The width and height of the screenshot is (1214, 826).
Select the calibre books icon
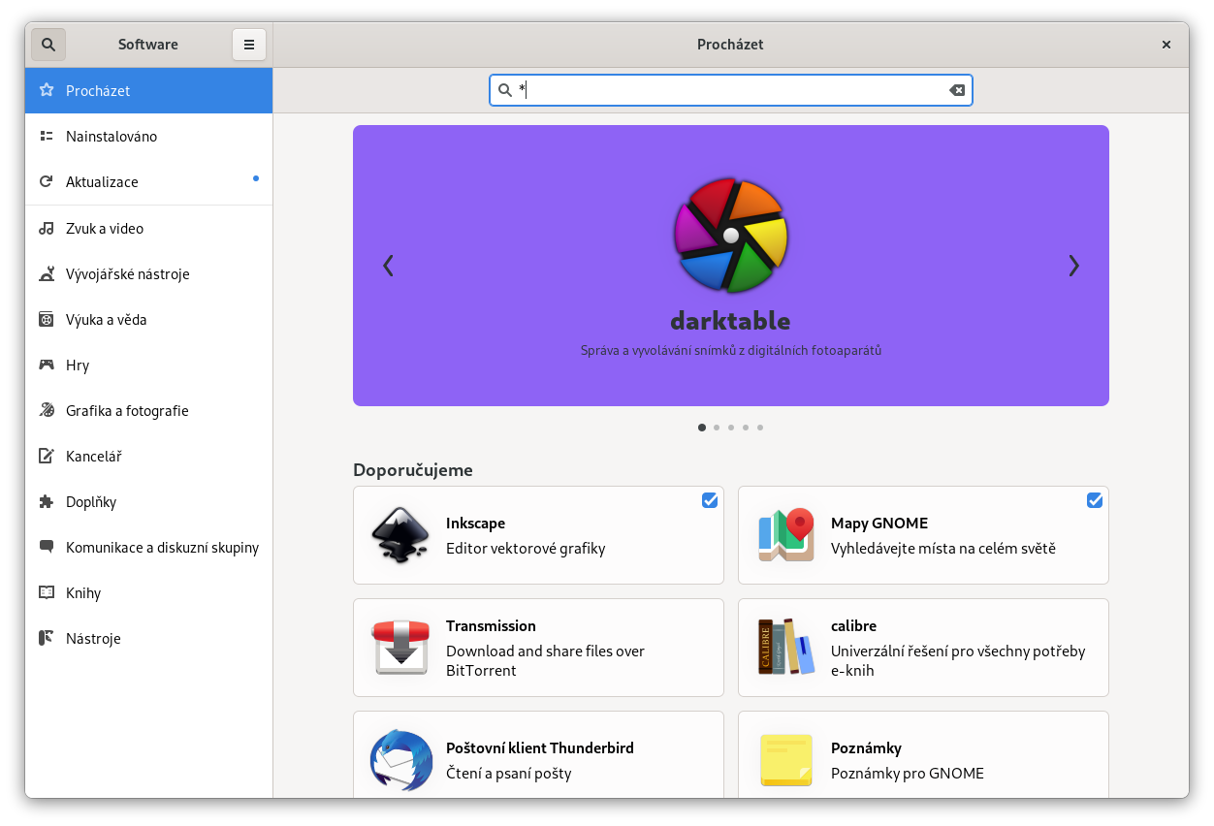(784, 648)
